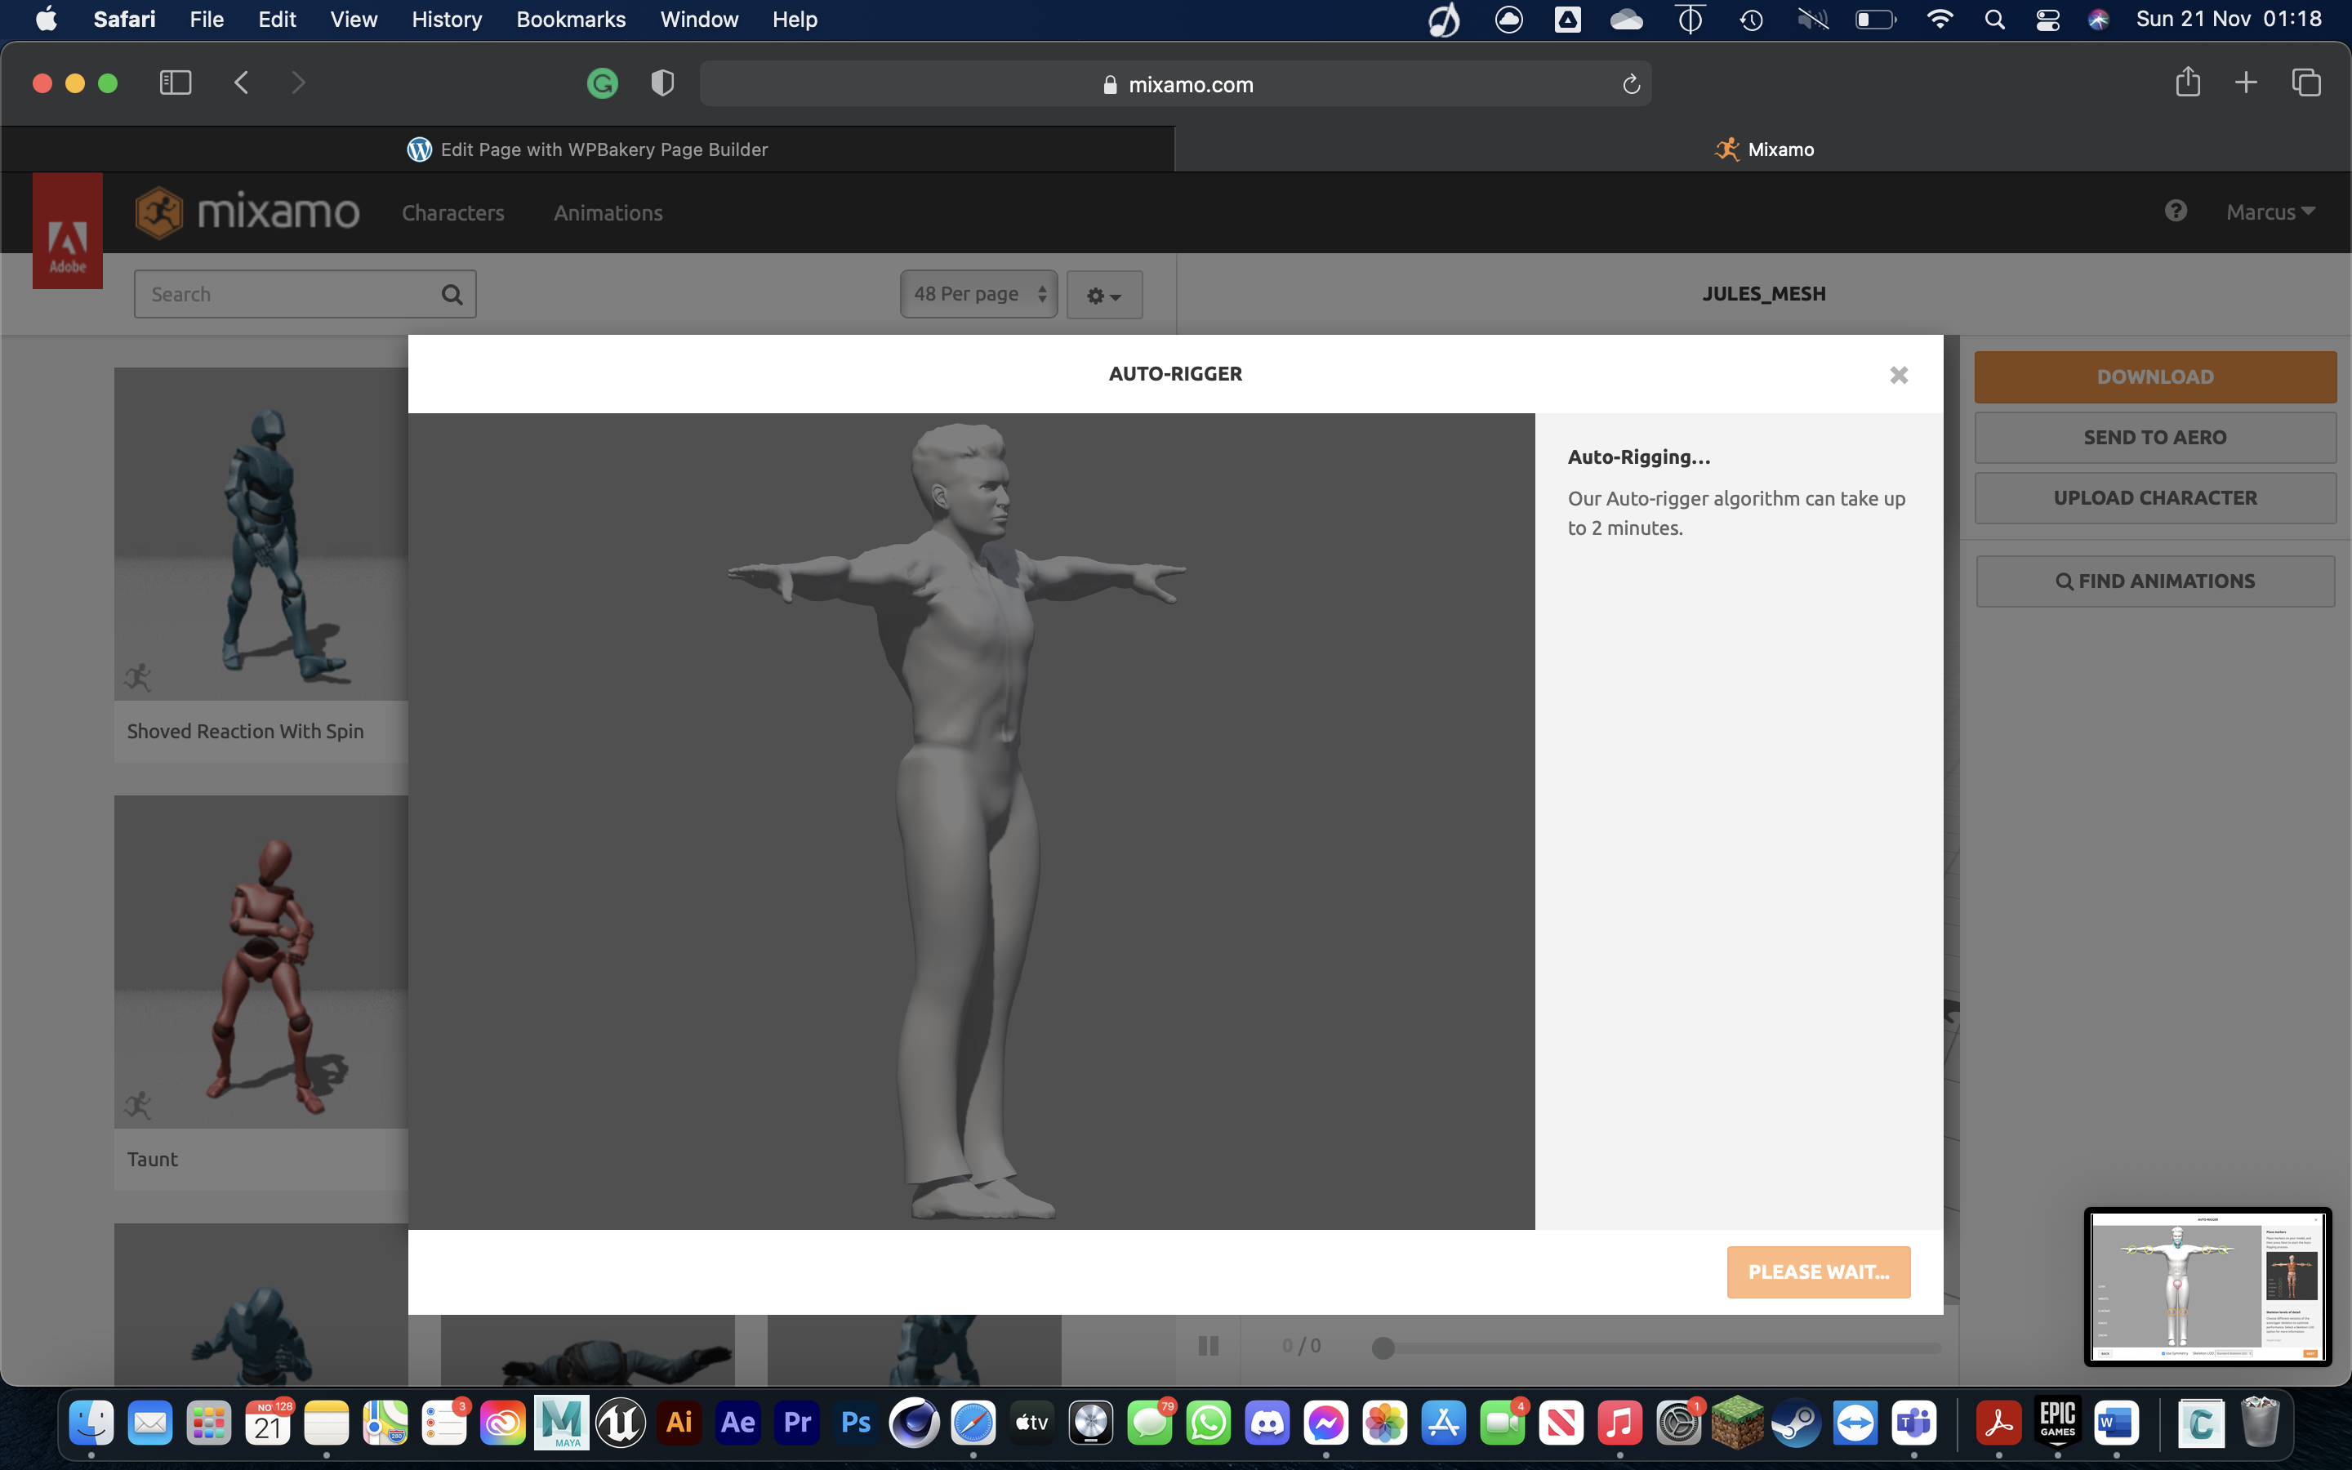Image resolution: width=2352 pixels, height=1470 pixels.
Task: Open the Time Machine menu bar icon
Action: (x=1752, y=20)
